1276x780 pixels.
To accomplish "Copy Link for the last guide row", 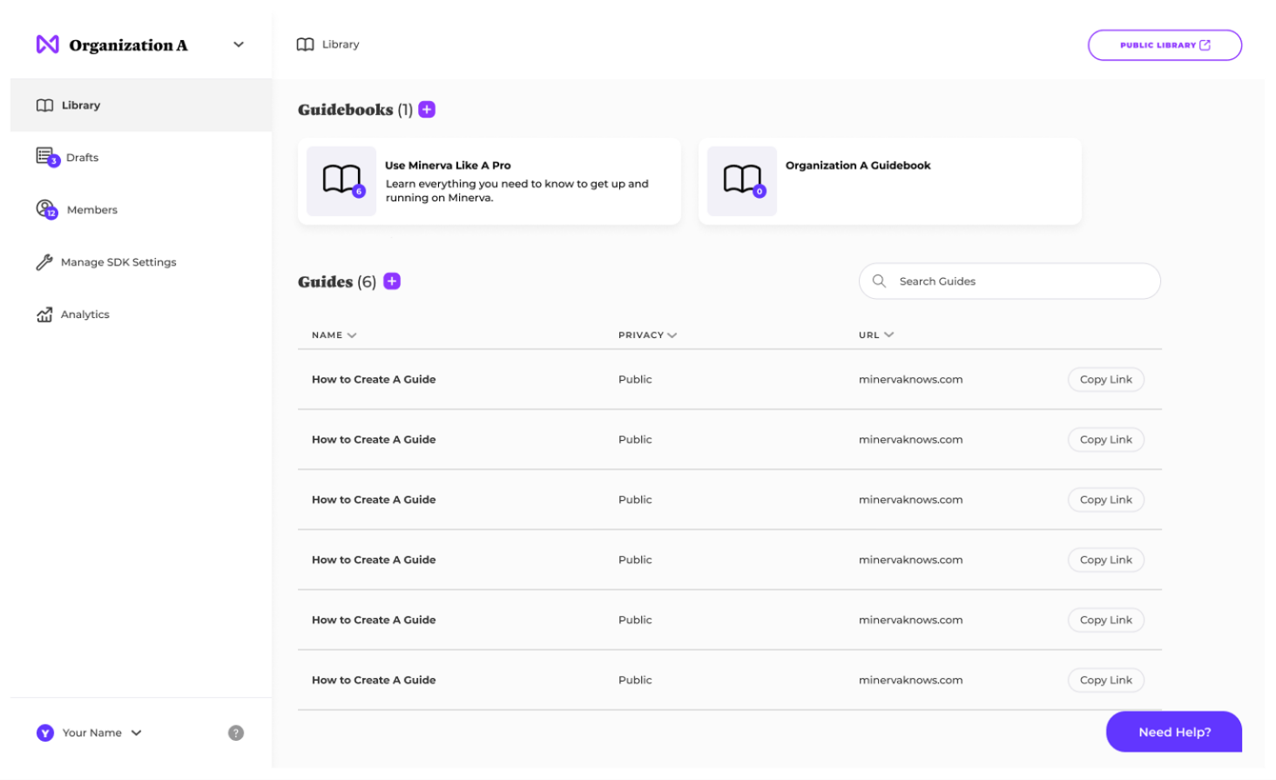I will pyautogui.click(x=1106, y=680).
